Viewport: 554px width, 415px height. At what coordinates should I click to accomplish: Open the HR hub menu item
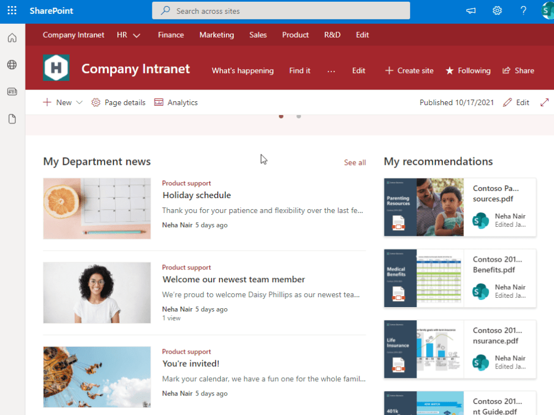(122, 35)
